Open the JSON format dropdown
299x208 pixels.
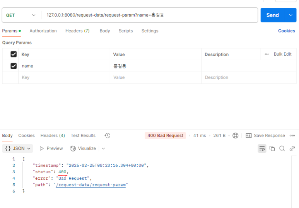pyautogui.click(x=17, y=148)
